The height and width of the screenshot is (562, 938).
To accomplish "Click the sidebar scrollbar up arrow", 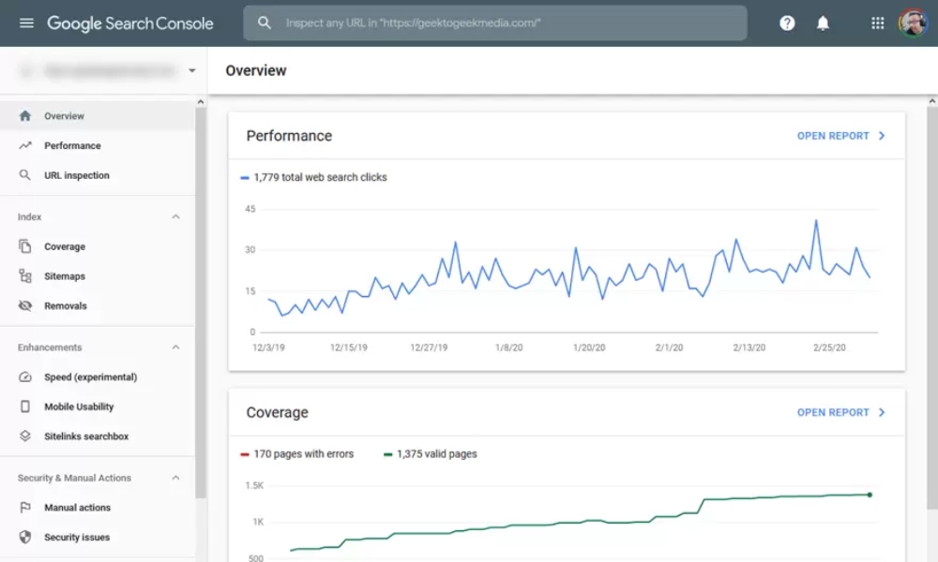I will click(201, 101).
